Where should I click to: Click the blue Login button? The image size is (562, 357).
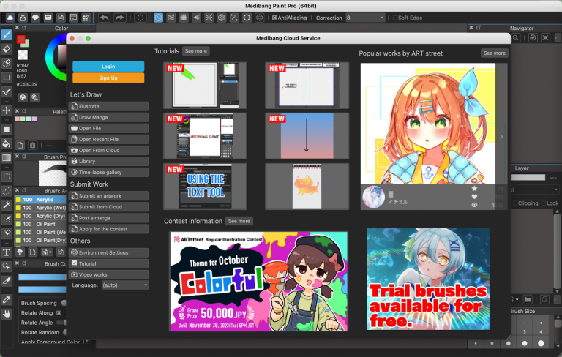tap(108, 67)
